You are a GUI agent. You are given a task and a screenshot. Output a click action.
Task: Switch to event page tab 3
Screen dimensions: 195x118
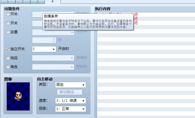38,2
